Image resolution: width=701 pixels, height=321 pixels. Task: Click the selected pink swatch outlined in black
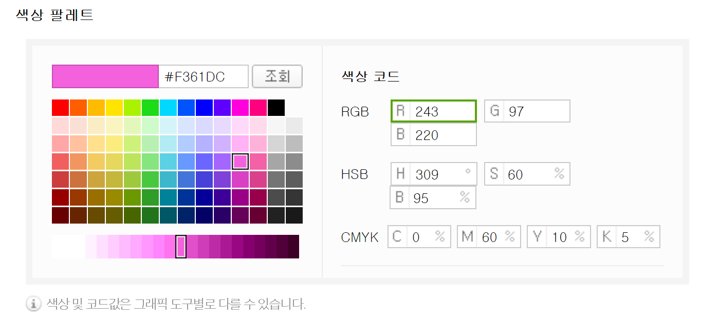(x=241, y=162)
